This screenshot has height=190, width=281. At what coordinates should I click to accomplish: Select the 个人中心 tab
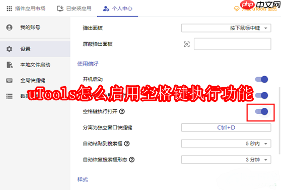click(x=117, y=9)
